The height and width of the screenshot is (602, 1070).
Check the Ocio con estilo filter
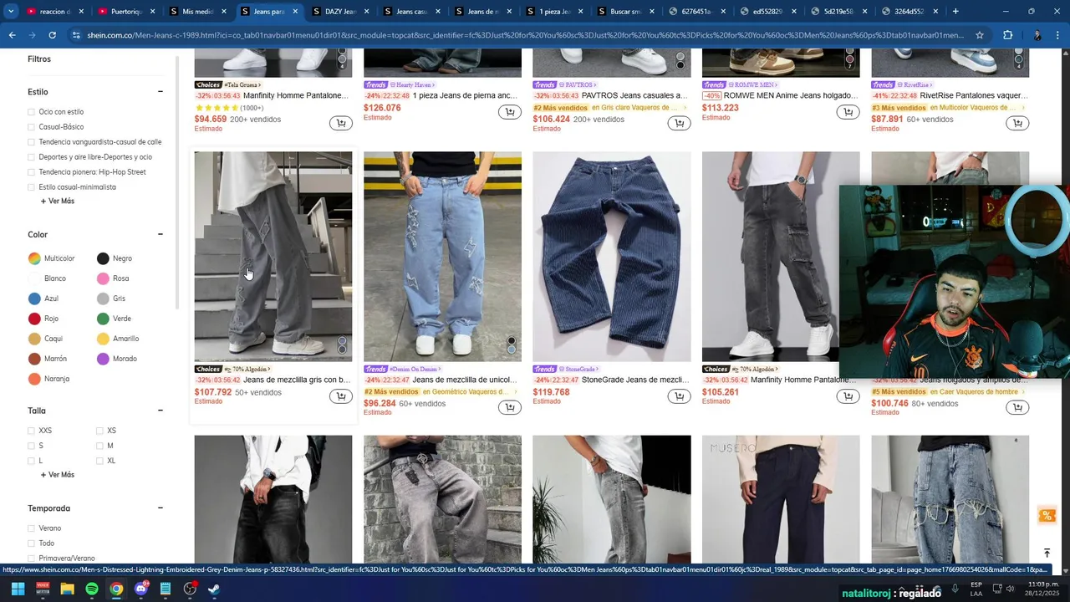[32, 112]
